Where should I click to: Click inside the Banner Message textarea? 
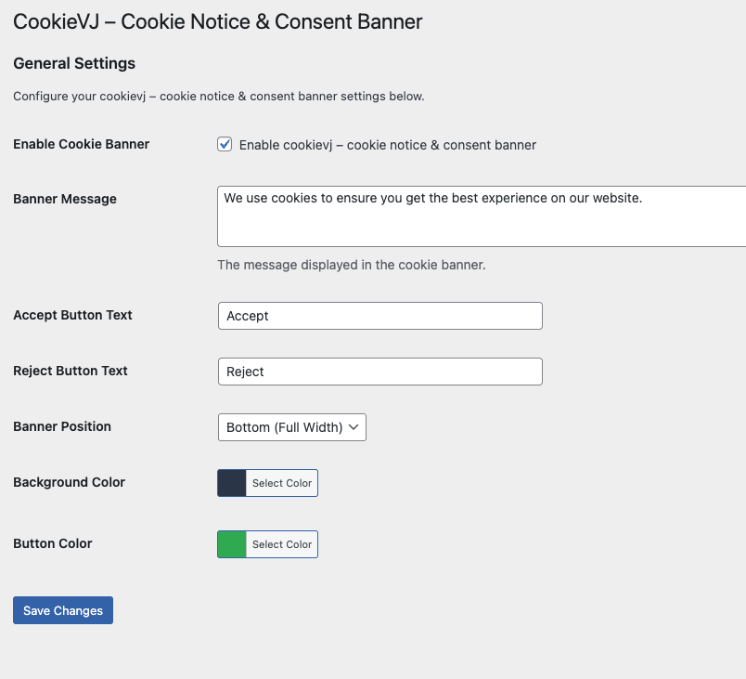464,215
